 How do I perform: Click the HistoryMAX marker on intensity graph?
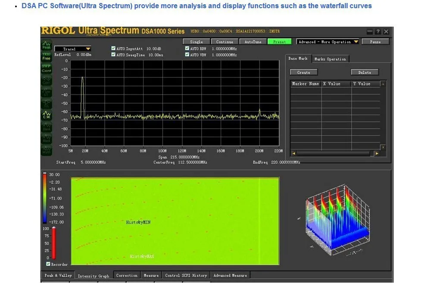pos(142,256)
